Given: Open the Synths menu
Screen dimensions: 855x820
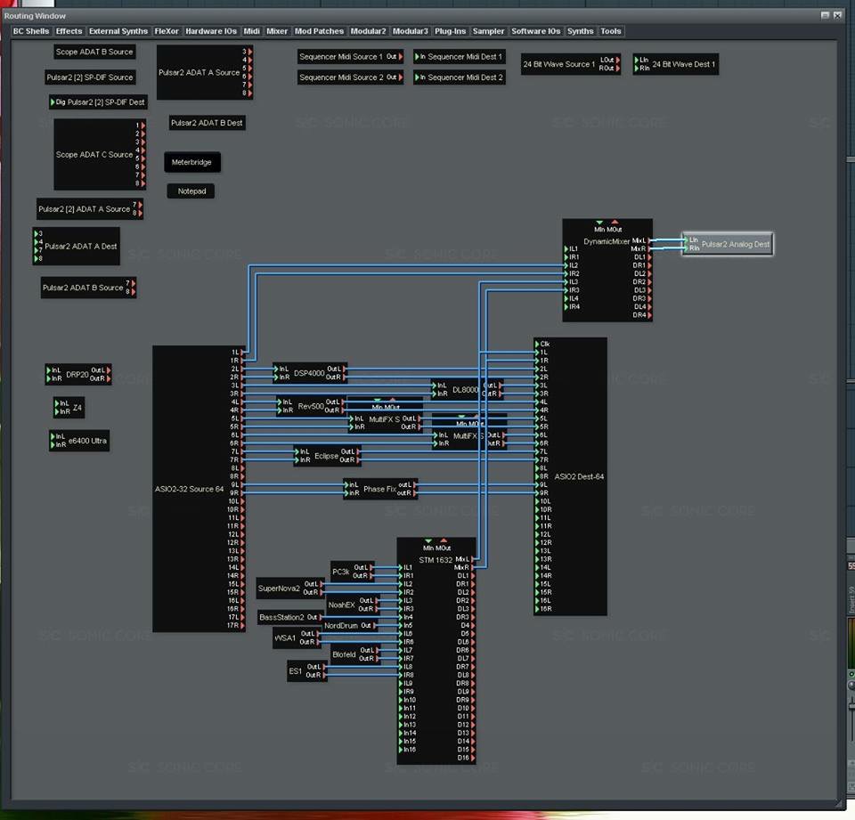Looking at the screenshot, I should [x=580, y=31].
